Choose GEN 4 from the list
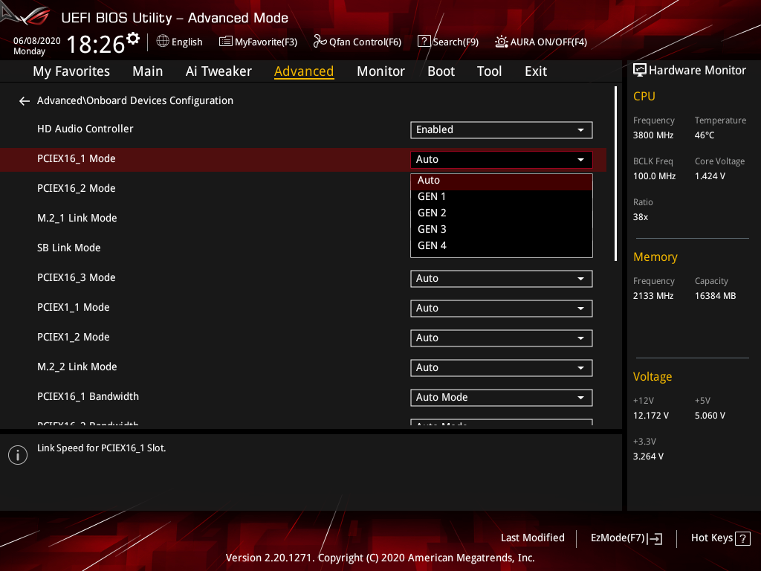The image size is (761, 571). pyautogui.click(x=502, y=245)
